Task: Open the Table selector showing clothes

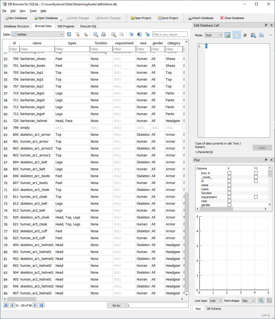Action: [x=38, y=34]
